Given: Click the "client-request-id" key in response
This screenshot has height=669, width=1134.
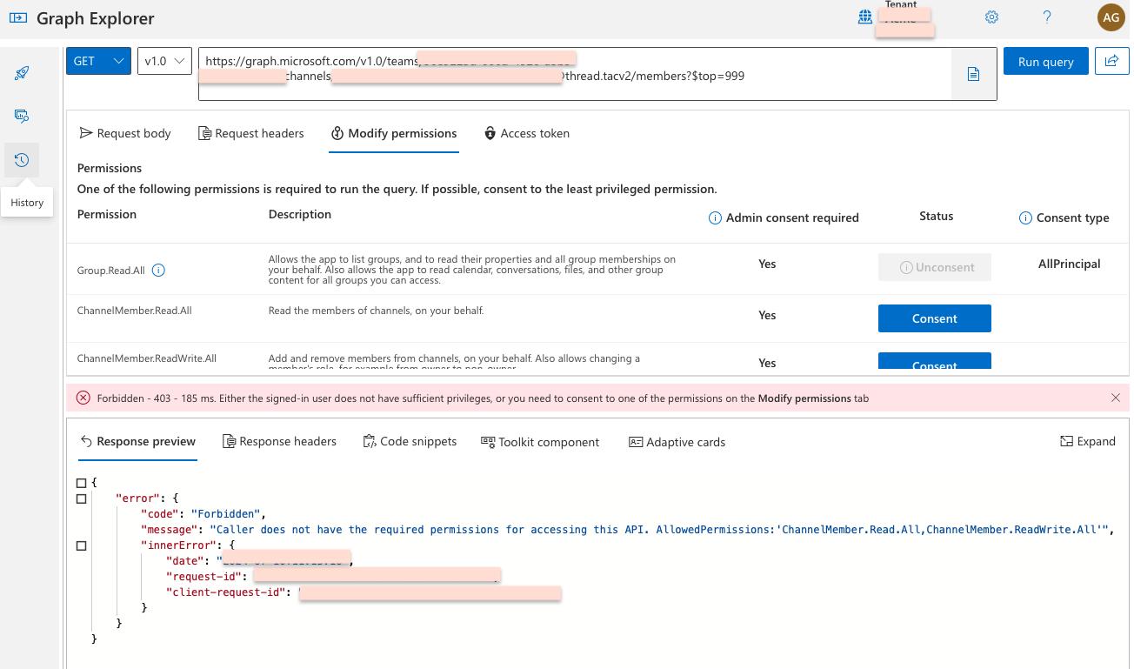Looking at the screenshot, I should click(x=226, y=592).
